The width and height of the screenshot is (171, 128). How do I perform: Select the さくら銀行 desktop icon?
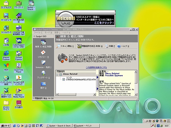pyautogui.click(x=19, y=104)
